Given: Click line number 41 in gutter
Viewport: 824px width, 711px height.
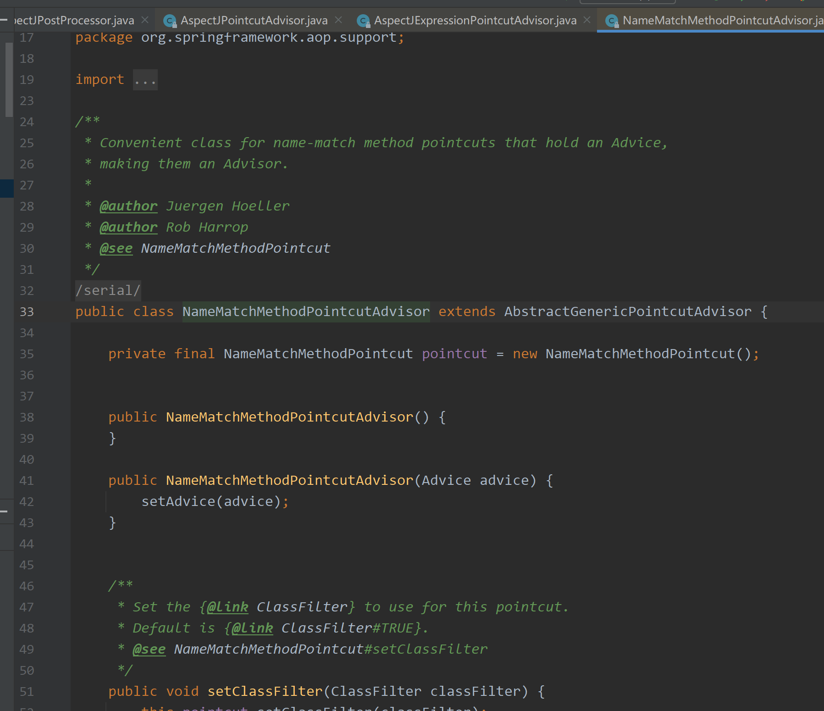Looking at the screenshot, I should tap(27, 481).
